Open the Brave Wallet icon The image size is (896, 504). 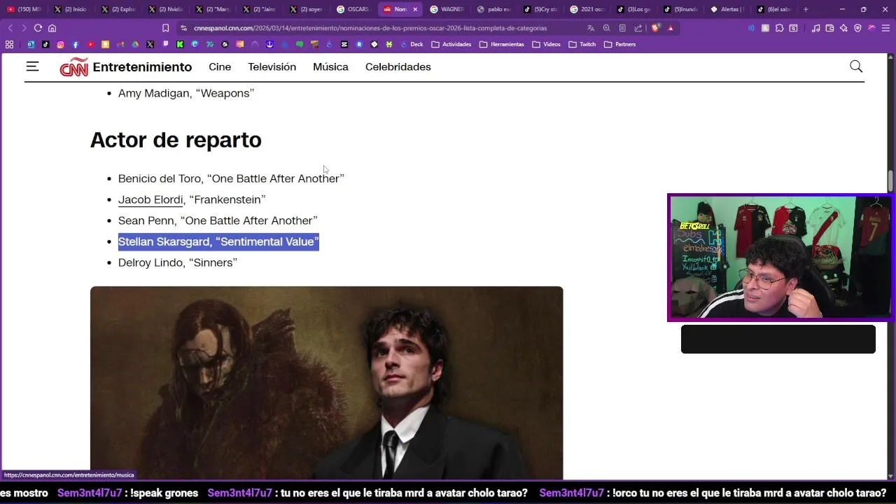pos(829,28)
